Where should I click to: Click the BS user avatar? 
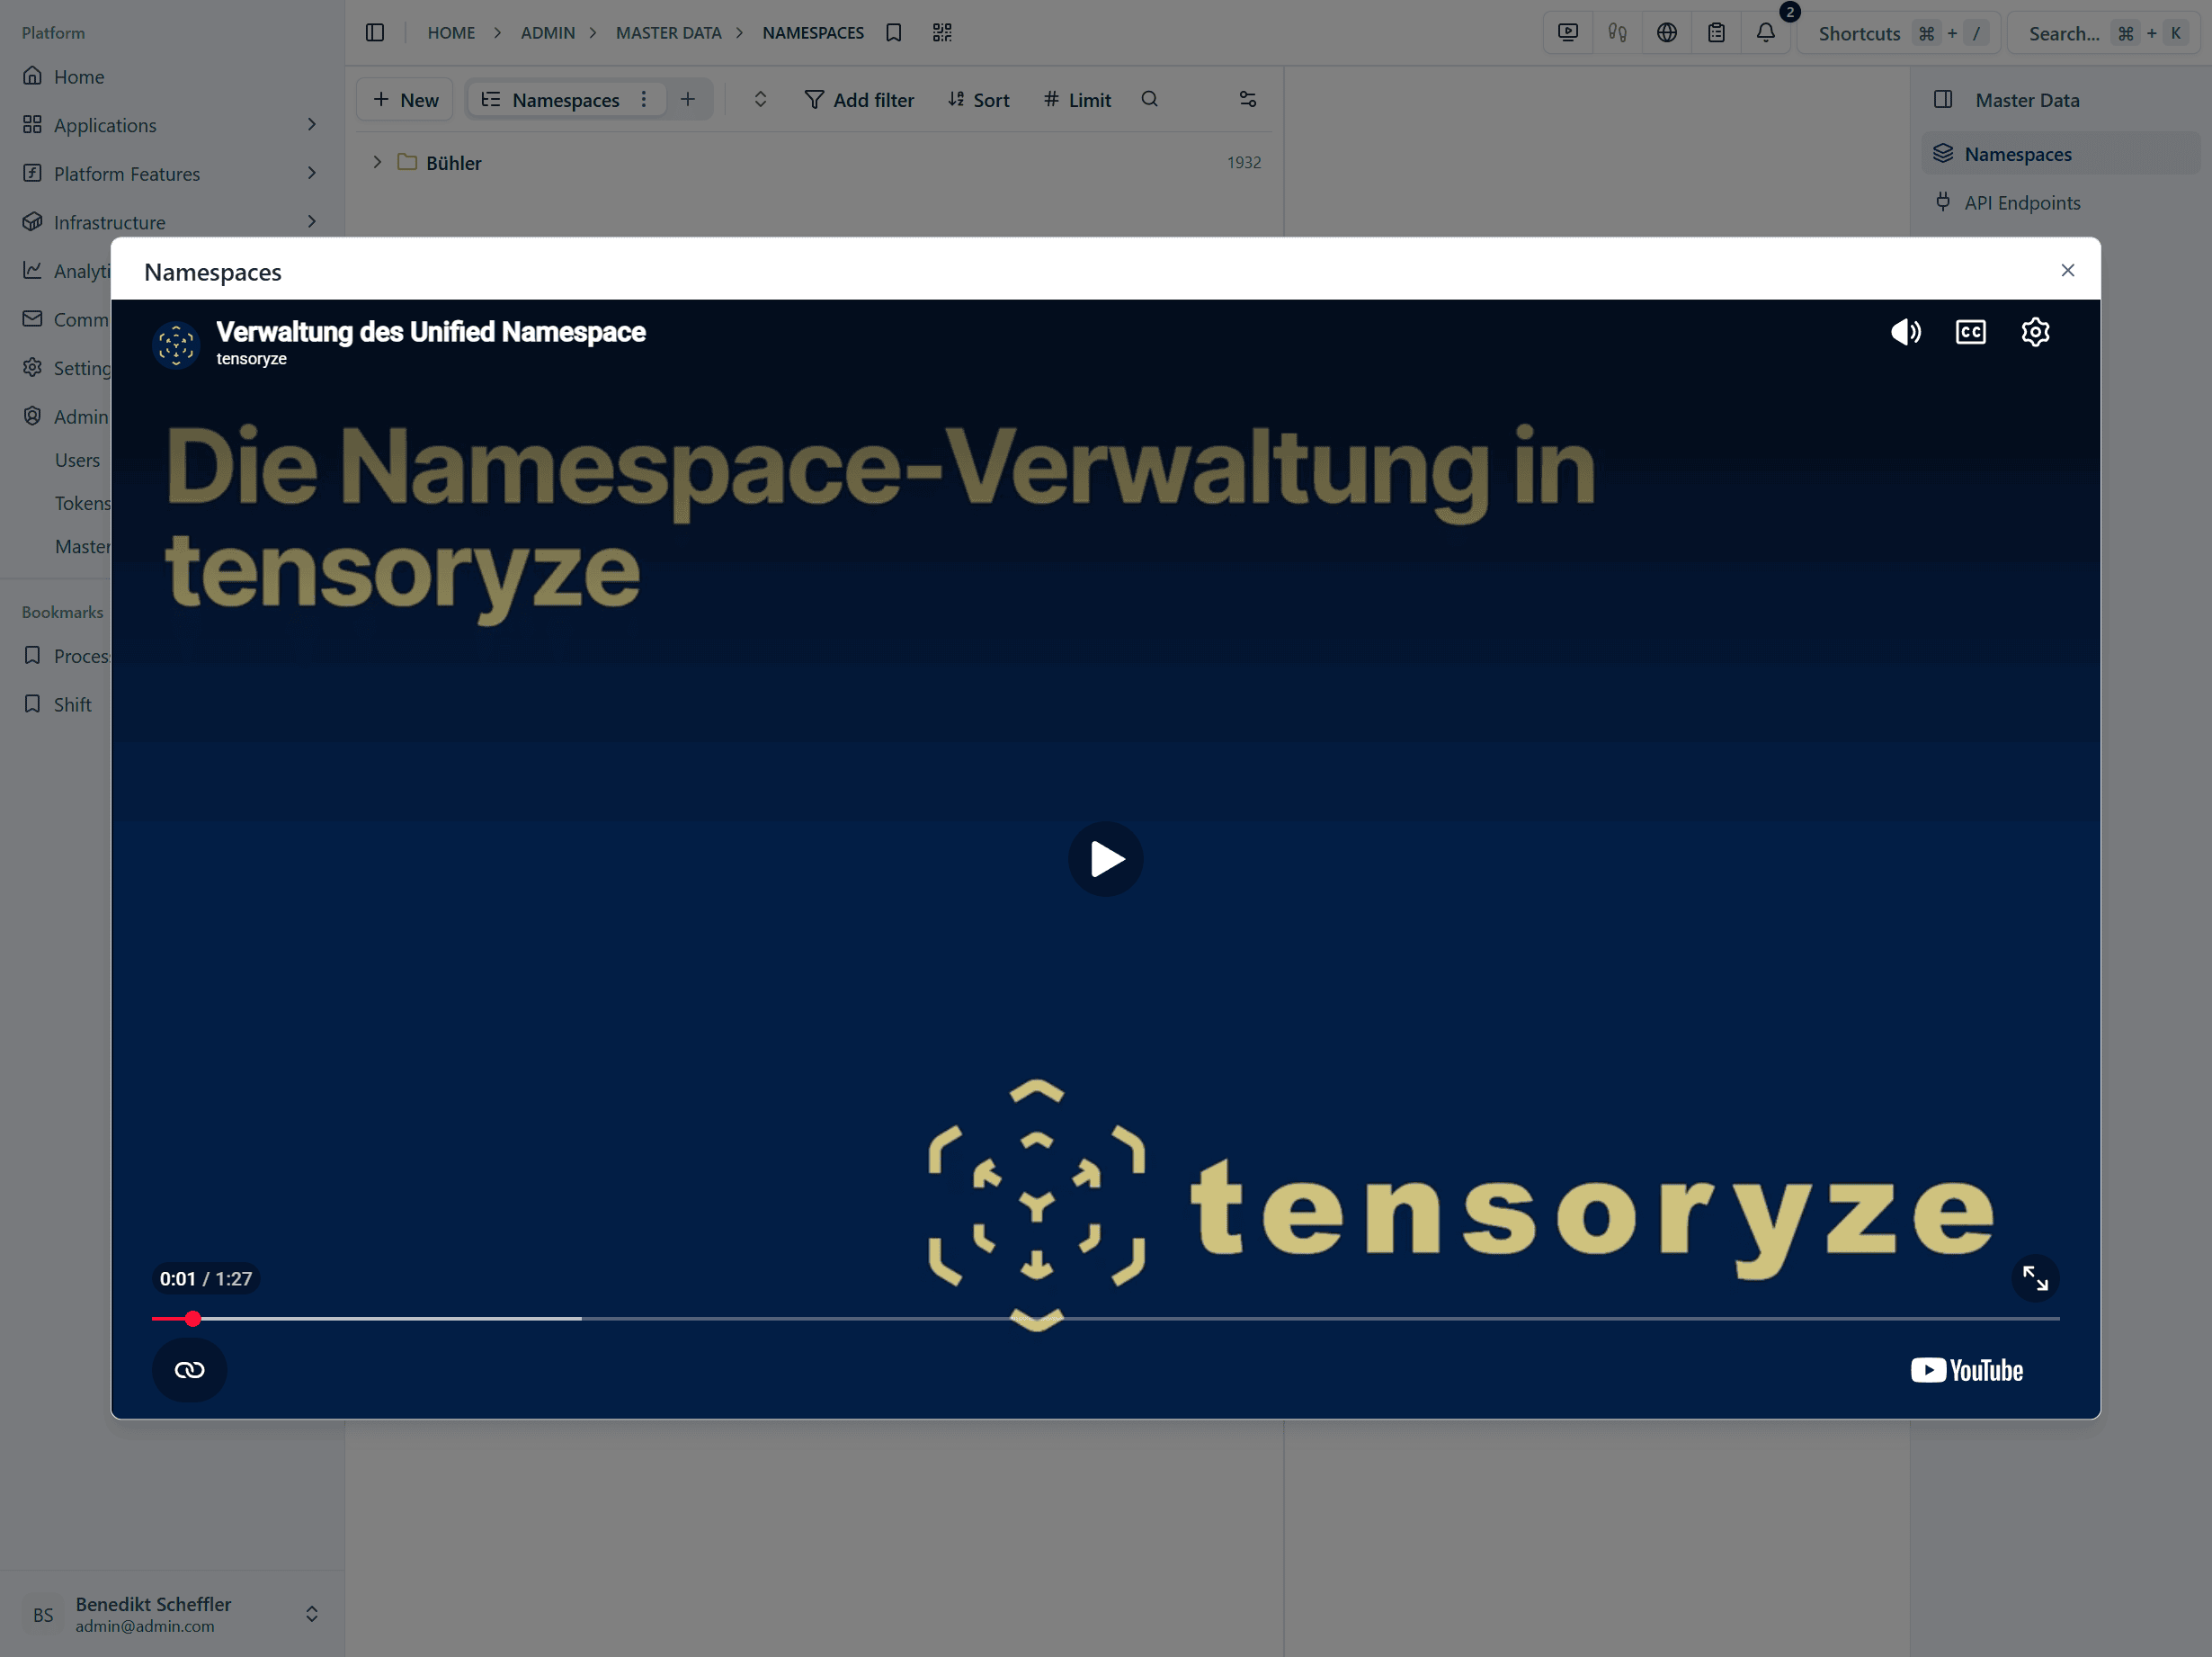43,1614
